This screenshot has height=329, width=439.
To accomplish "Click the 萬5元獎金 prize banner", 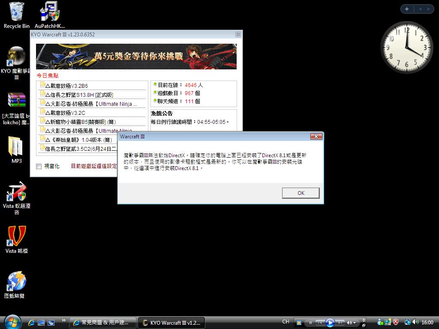I will 136,57.
